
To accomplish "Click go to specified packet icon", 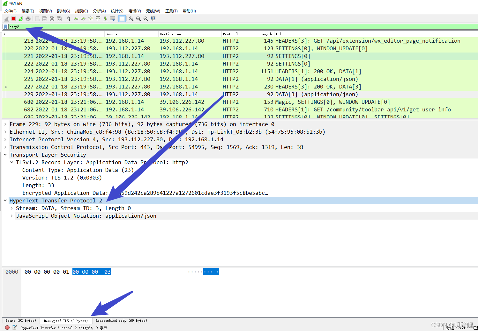I will (x=91, y=19).
